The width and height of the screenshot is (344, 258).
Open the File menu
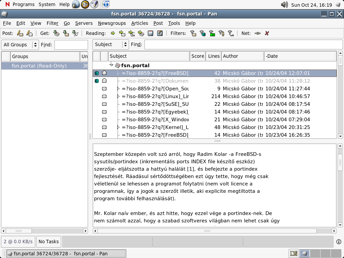pos(7,23)
